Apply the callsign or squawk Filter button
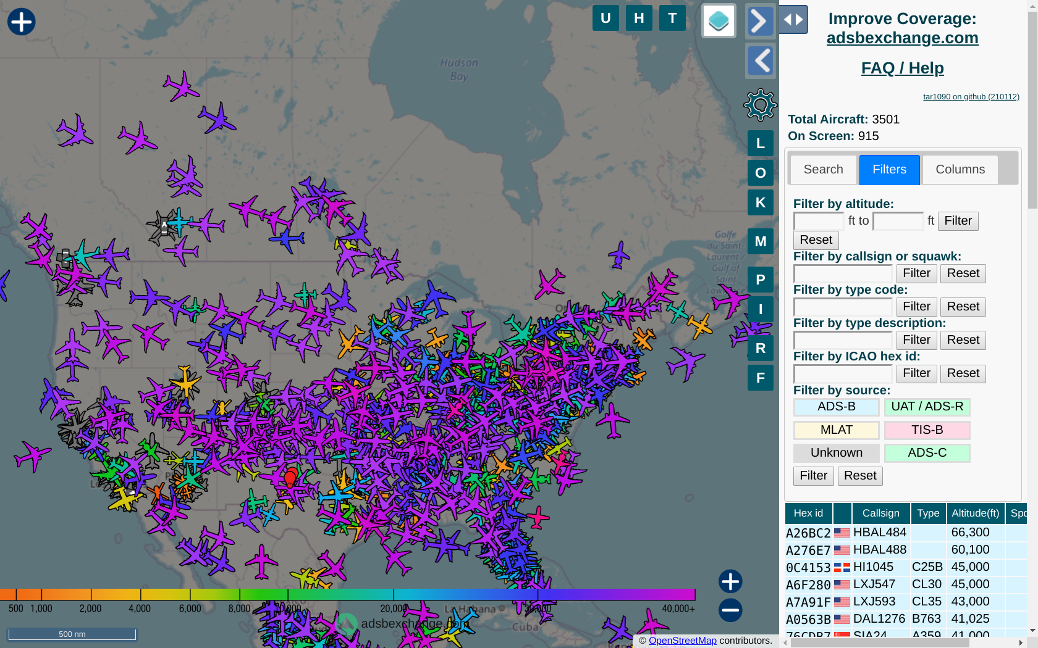This screenshot has height=648, width=1038. pyautogui.click(x=916, y=273)
